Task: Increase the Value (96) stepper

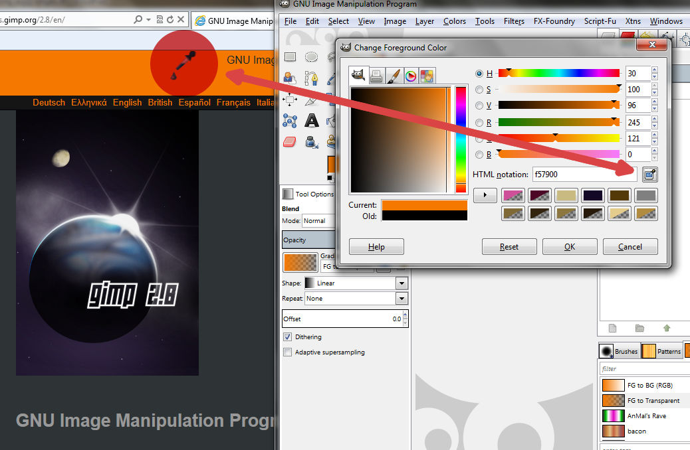Action: coord(654,102)
